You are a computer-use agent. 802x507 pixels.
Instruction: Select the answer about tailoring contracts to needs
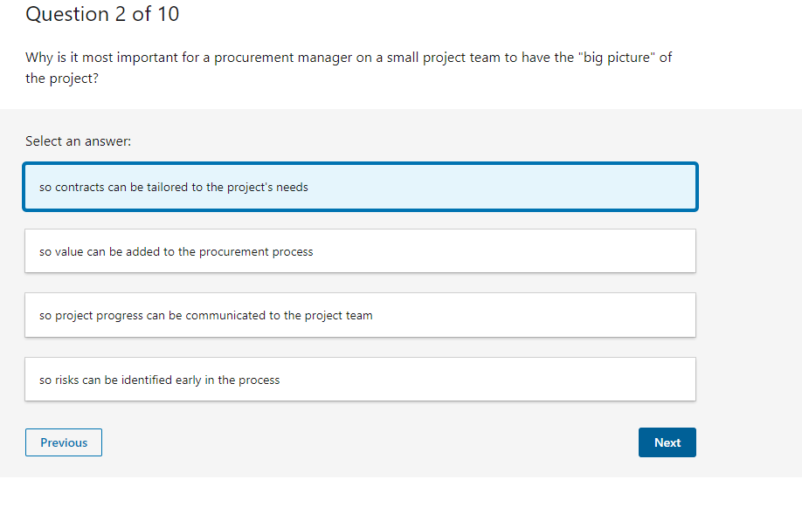tap(360, 187)
